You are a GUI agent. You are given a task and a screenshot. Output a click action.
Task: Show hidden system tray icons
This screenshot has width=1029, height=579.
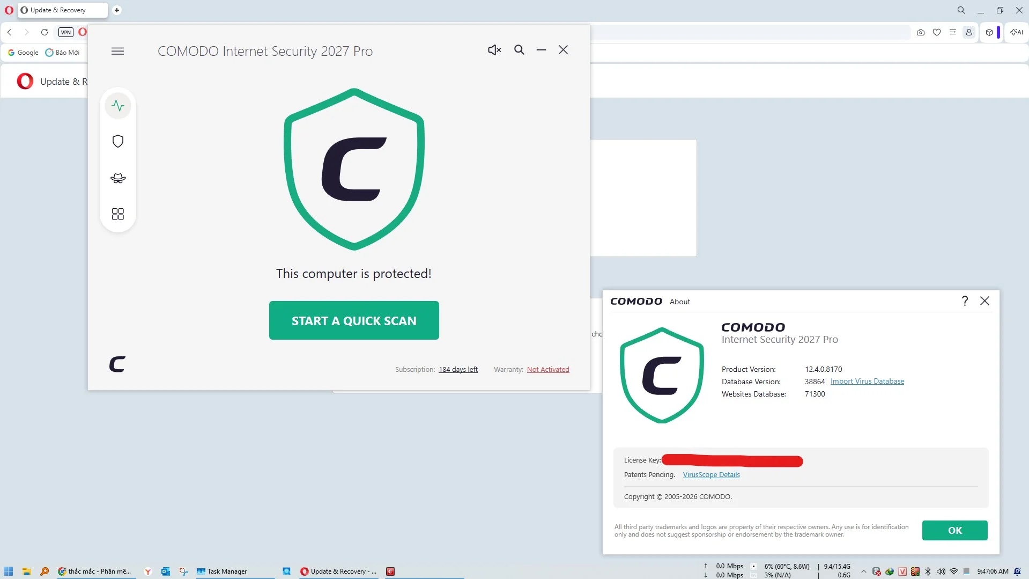(x=863, y=571)
